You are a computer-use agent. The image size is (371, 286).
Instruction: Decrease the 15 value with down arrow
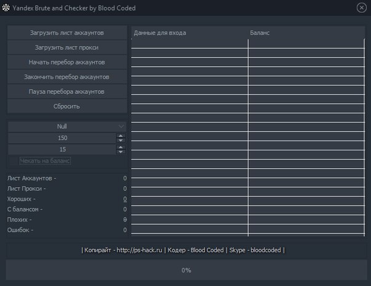coord(120,152)
